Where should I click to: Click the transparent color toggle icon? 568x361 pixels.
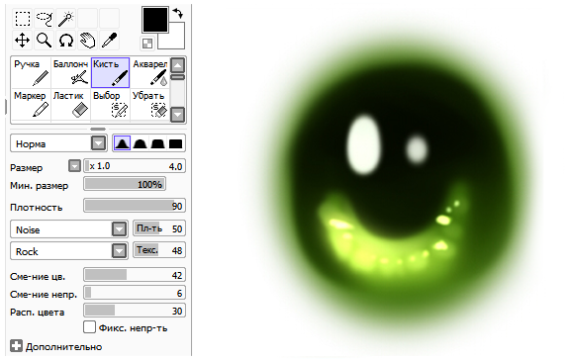(147, 44)
